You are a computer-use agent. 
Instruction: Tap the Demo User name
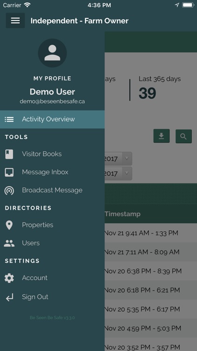click(x=52, y=92)
